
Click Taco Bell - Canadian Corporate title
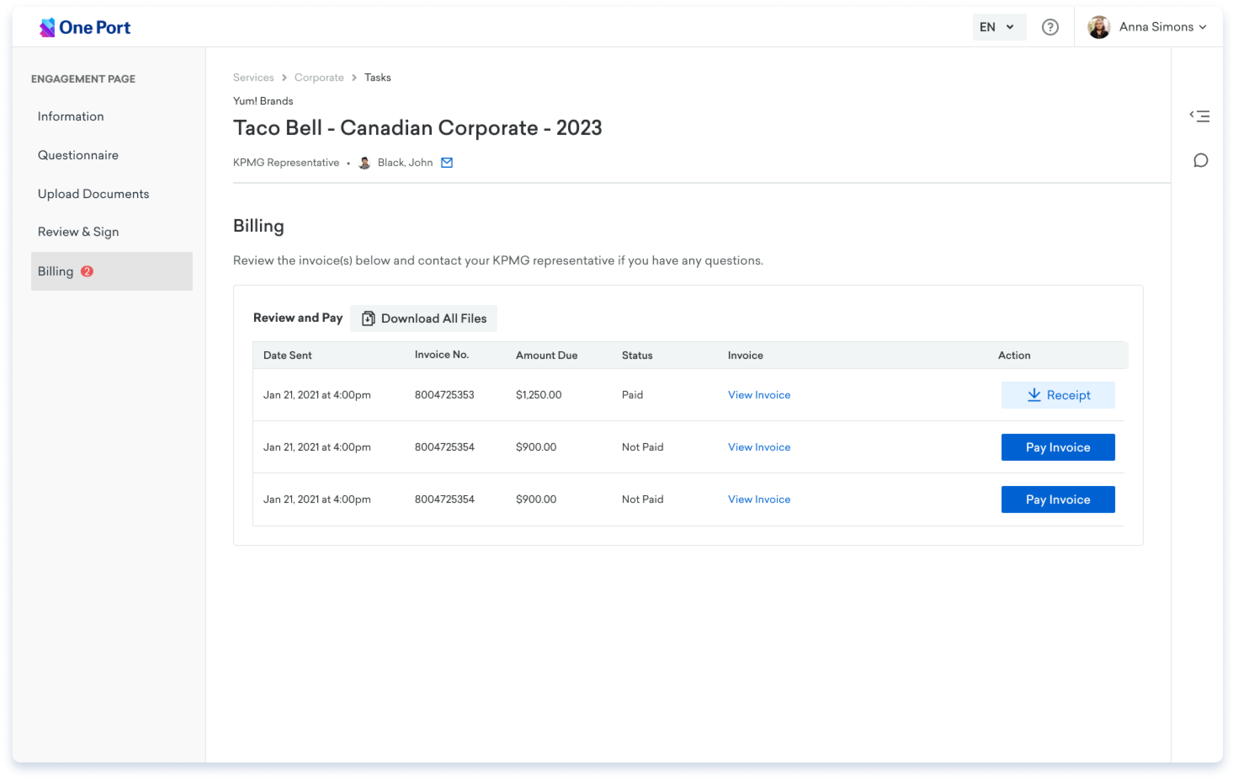pos(417,128)
